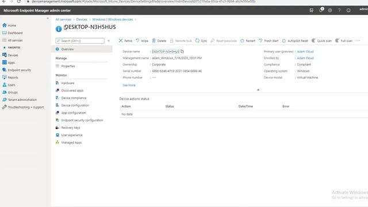
Task: Click the device name text field
Action: click(166, 51)
